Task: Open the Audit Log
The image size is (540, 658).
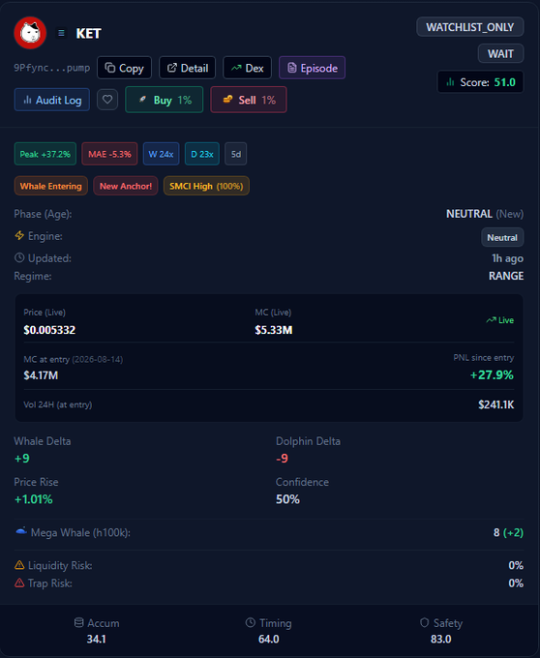Action: 52,100
